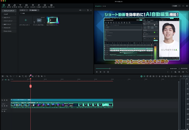
Task: Click the filter icon in the media panel
Action: pyautogui.click(x=88, y=10)
